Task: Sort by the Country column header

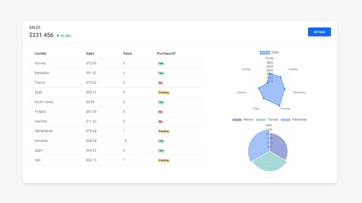Action: point(41,54)
